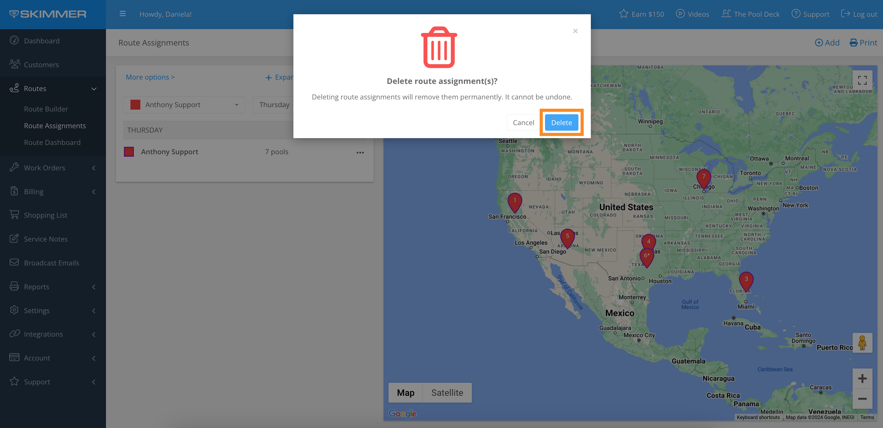Click the Integrations link icon
Viewport: 883px width, 428px height.
point(14,334)
